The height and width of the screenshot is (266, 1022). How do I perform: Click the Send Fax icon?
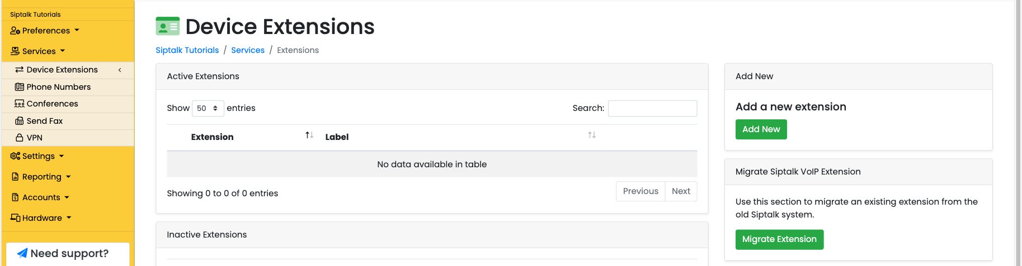[x=20, y=121]
